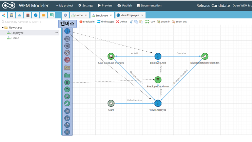Select the green save-disk node in palette

(67, 96)
